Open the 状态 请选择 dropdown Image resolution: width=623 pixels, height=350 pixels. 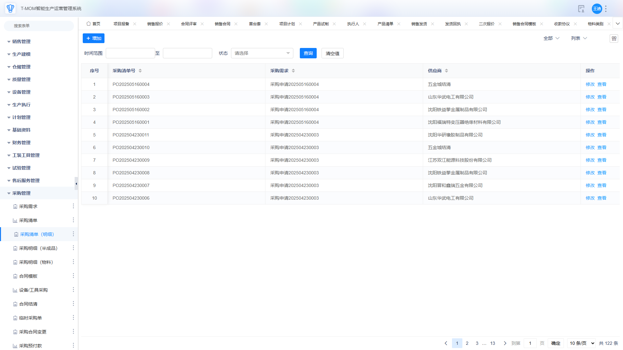tap(262, 53)
